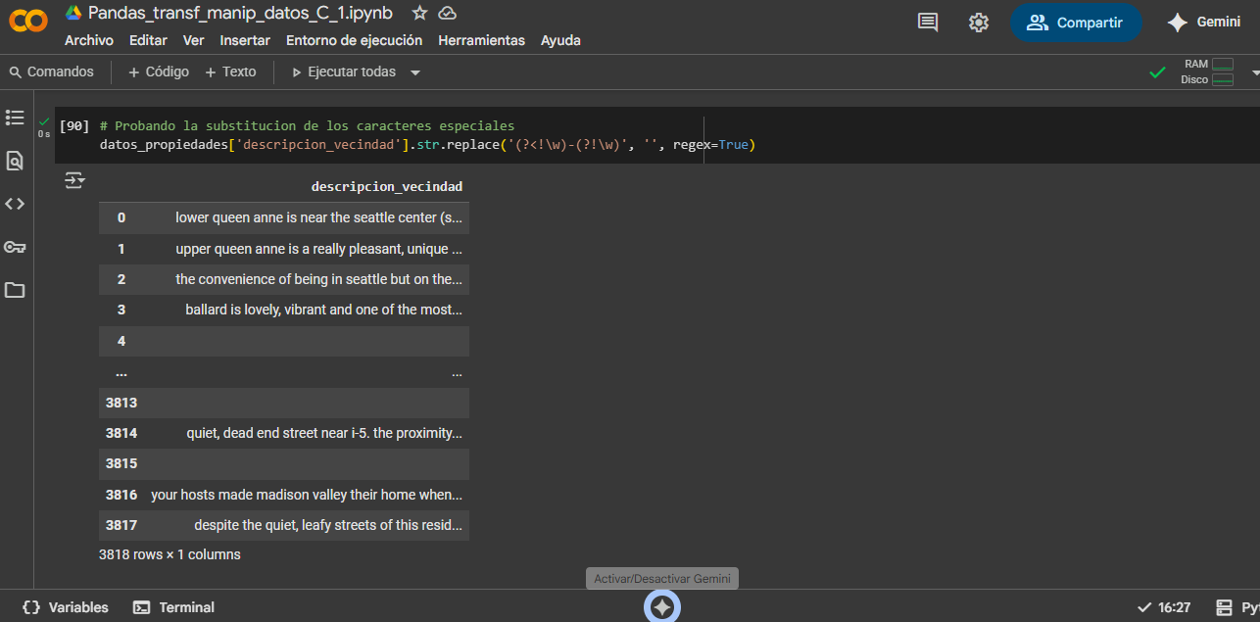Open the Files folder icon in sidebar
1260x622 pixels.
15,290
